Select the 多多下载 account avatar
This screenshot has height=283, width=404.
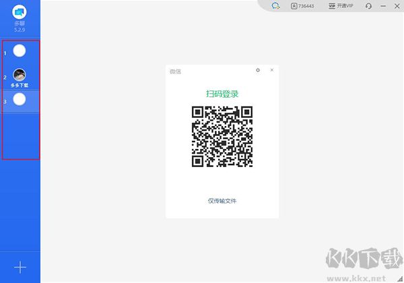[20, 75]
